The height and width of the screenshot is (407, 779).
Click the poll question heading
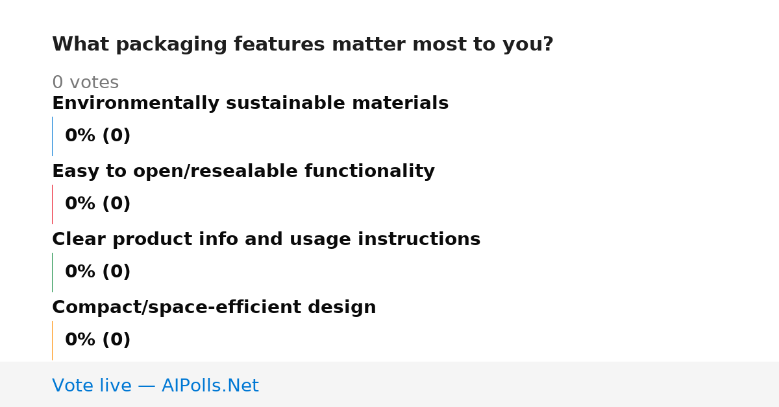tap(303, 45)
